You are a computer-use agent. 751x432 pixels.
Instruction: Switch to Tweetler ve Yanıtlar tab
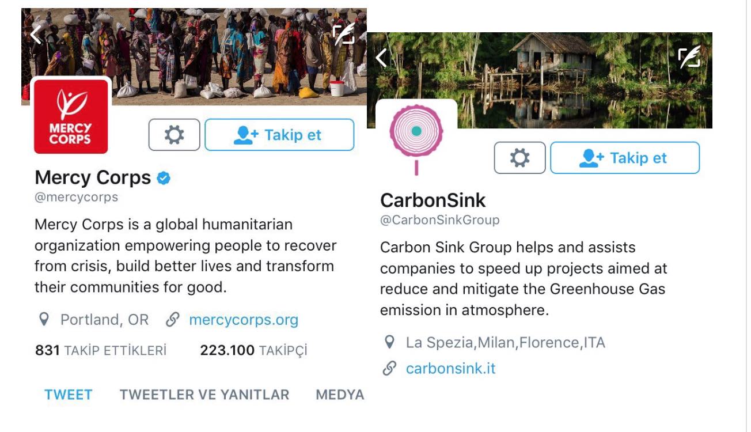204,395
